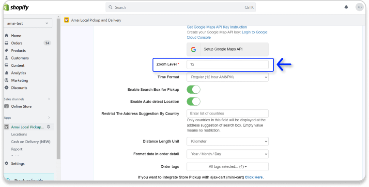Open the Distance Length Unit dropdown
Image resolution: width=369 pixels, height=187 pixels.
coord(228,142)
